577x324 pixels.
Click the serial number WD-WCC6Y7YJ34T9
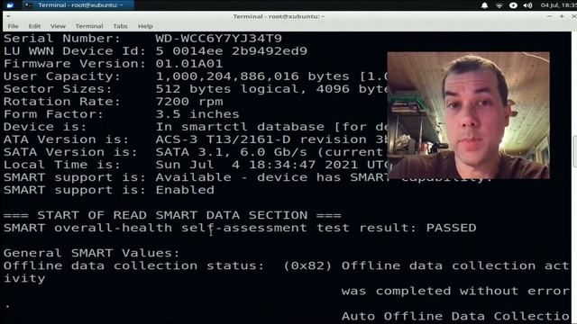tap(218, 38)
